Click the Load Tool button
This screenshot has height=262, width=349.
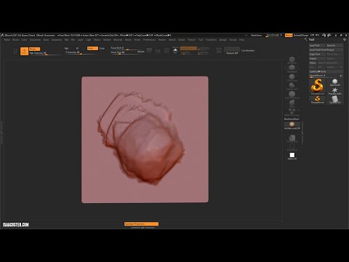pos(317,45)
